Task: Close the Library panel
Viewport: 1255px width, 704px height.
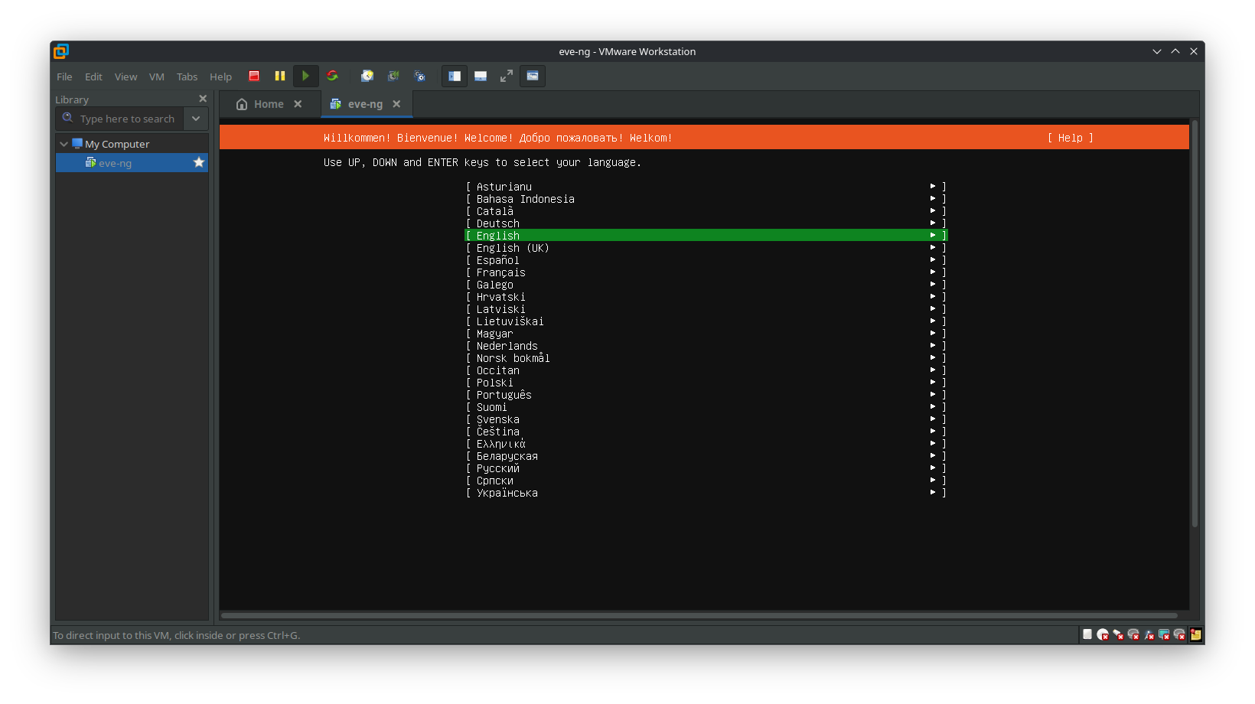Action: tap(203, 99)
